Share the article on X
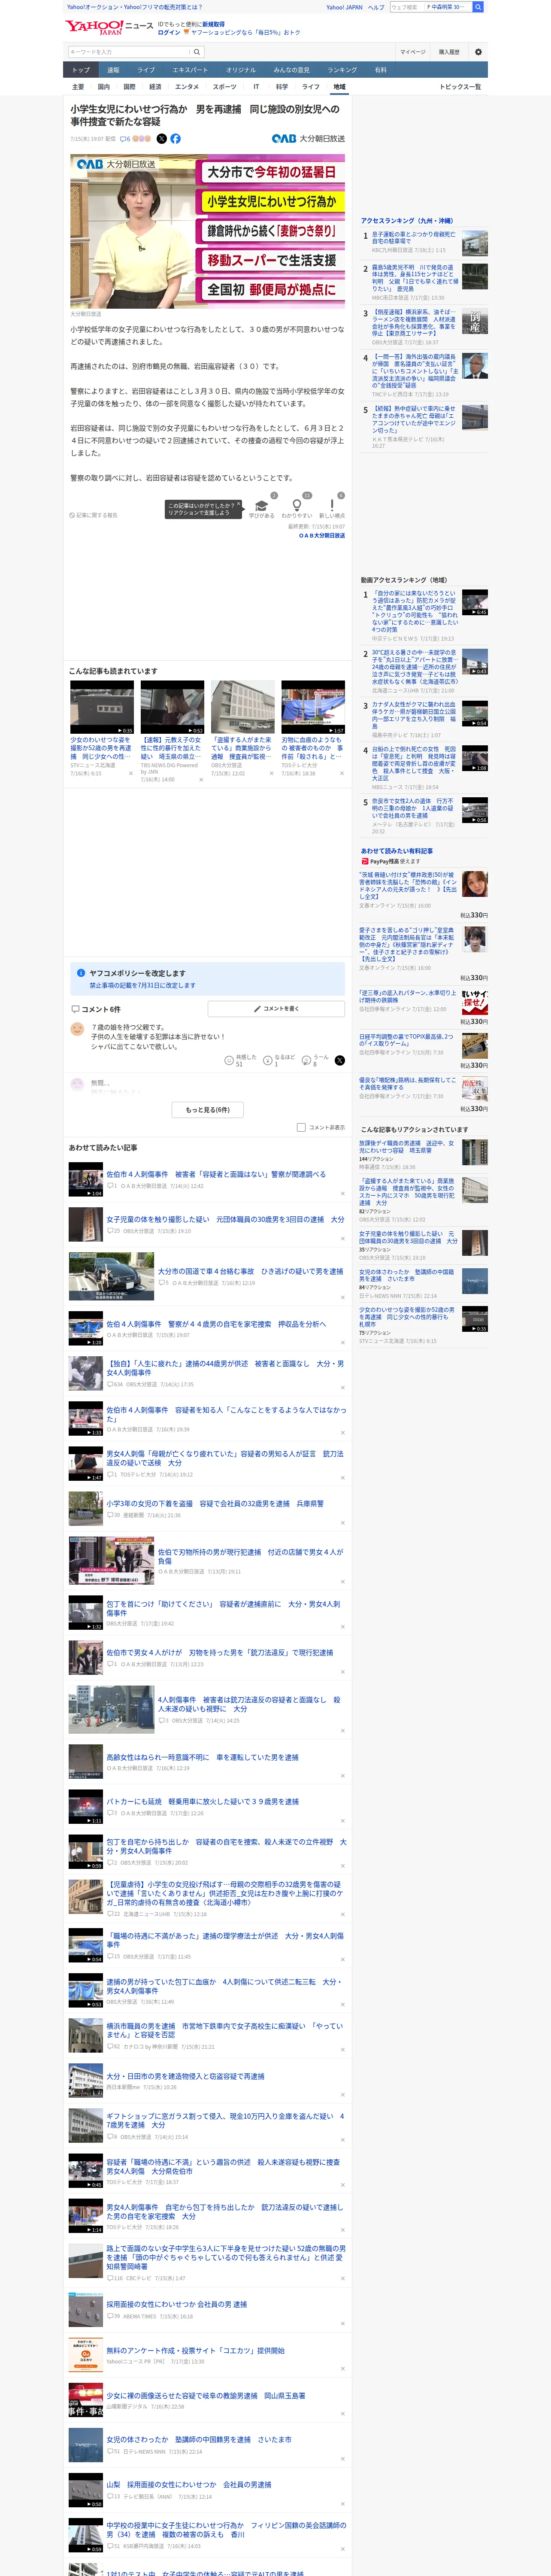The image size is (551, 2576). tap(162, 139)
